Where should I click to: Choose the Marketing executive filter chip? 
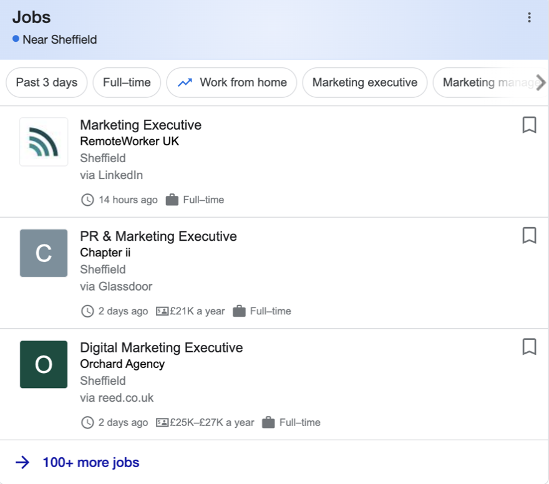(x=364, y=82)
